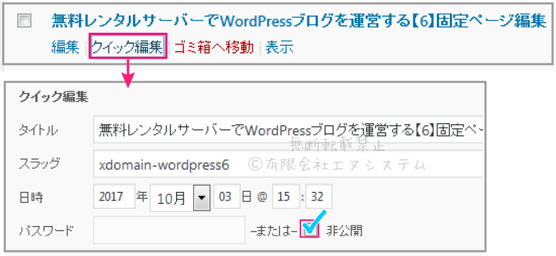Screen dimensions: 556x256
Task: Click the 編集 link under the post title
Action: (x=65, y=47)
